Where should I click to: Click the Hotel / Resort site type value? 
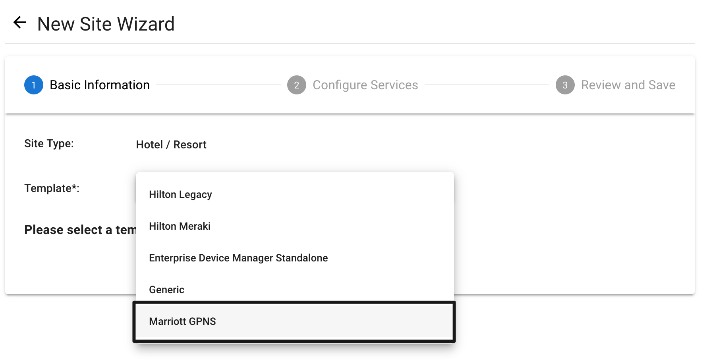coord(171,145)
